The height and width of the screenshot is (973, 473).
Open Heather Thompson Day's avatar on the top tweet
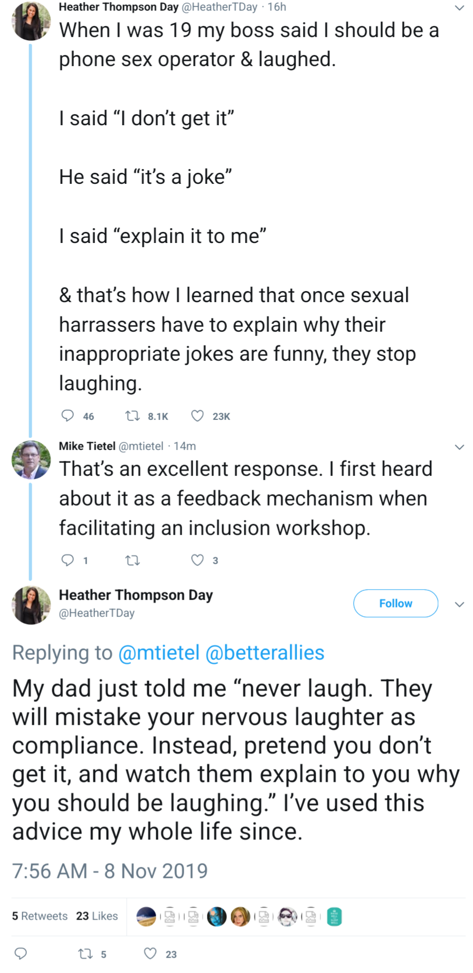[x=31, y=21]
